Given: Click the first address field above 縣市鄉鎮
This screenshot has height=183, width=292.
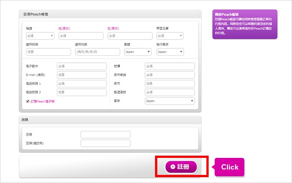Looking at the screenshot, I should 170,66.
